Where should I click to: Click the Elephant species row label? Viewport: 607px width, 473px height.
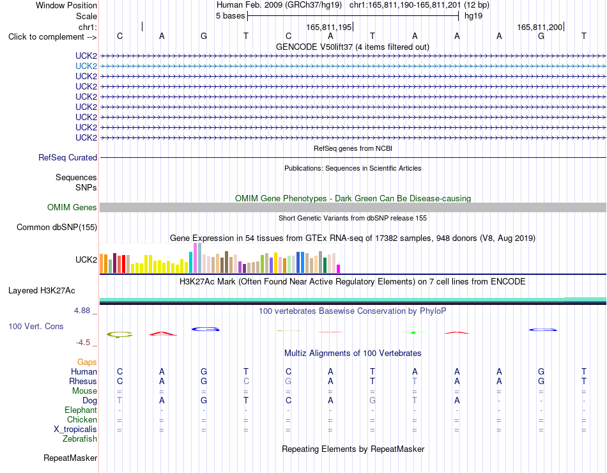(81, 410)
